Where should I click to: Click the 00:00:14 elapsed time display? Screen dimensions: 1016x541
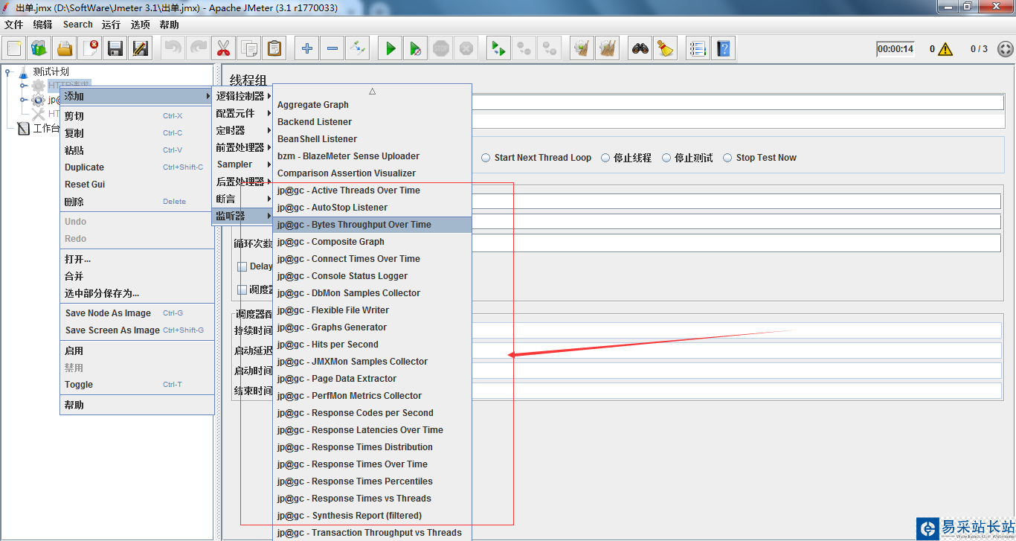click(x=896, y=49)
